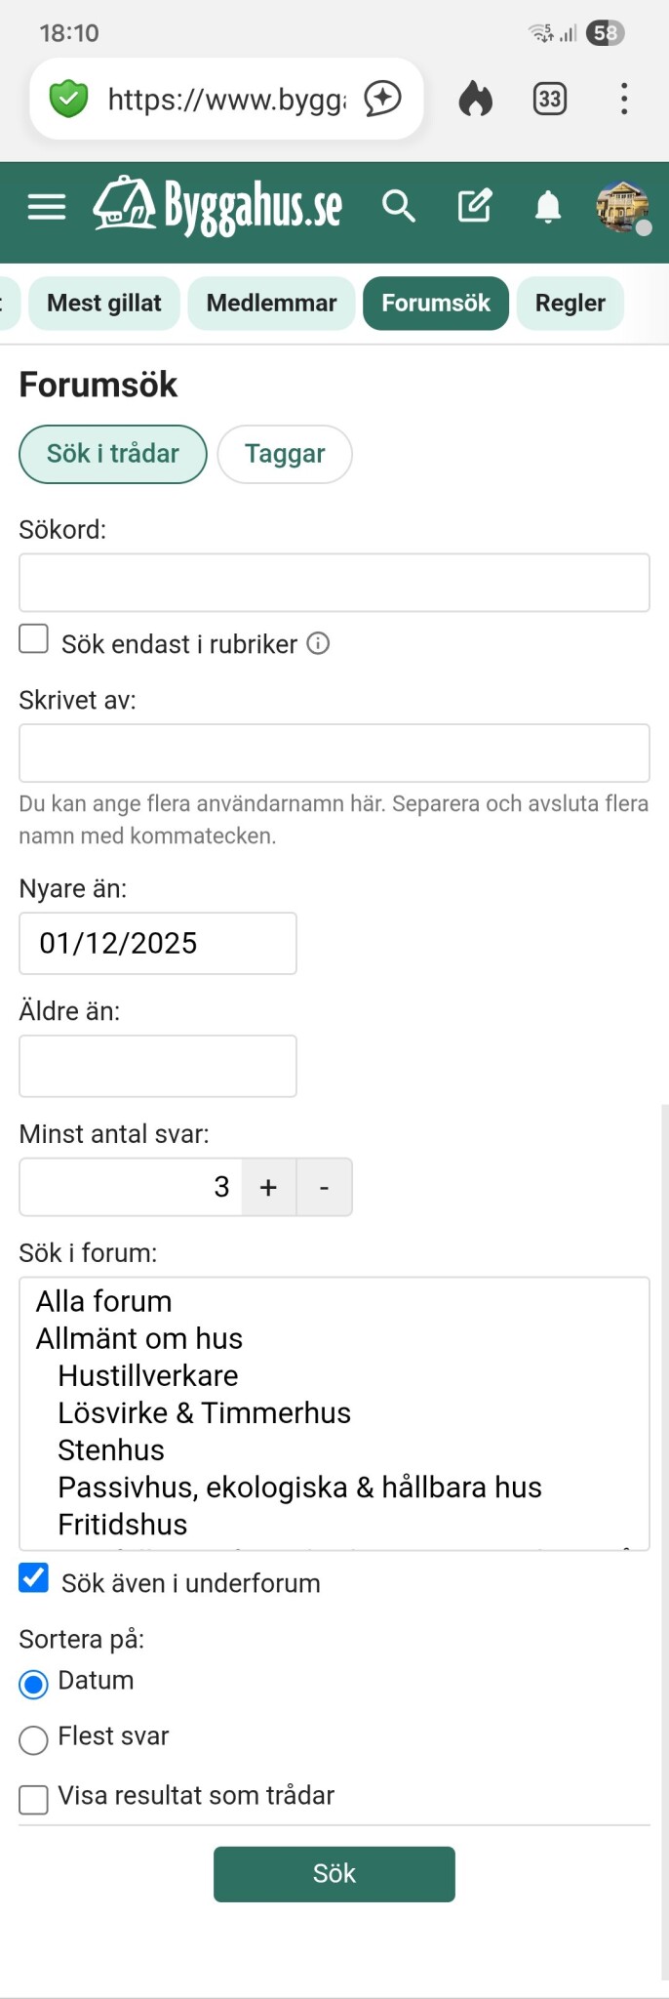The height and width of the screenshot is (1999, 669).
Task: Uncheck Sök även i underforum
Action: (x=34, y=1578)
